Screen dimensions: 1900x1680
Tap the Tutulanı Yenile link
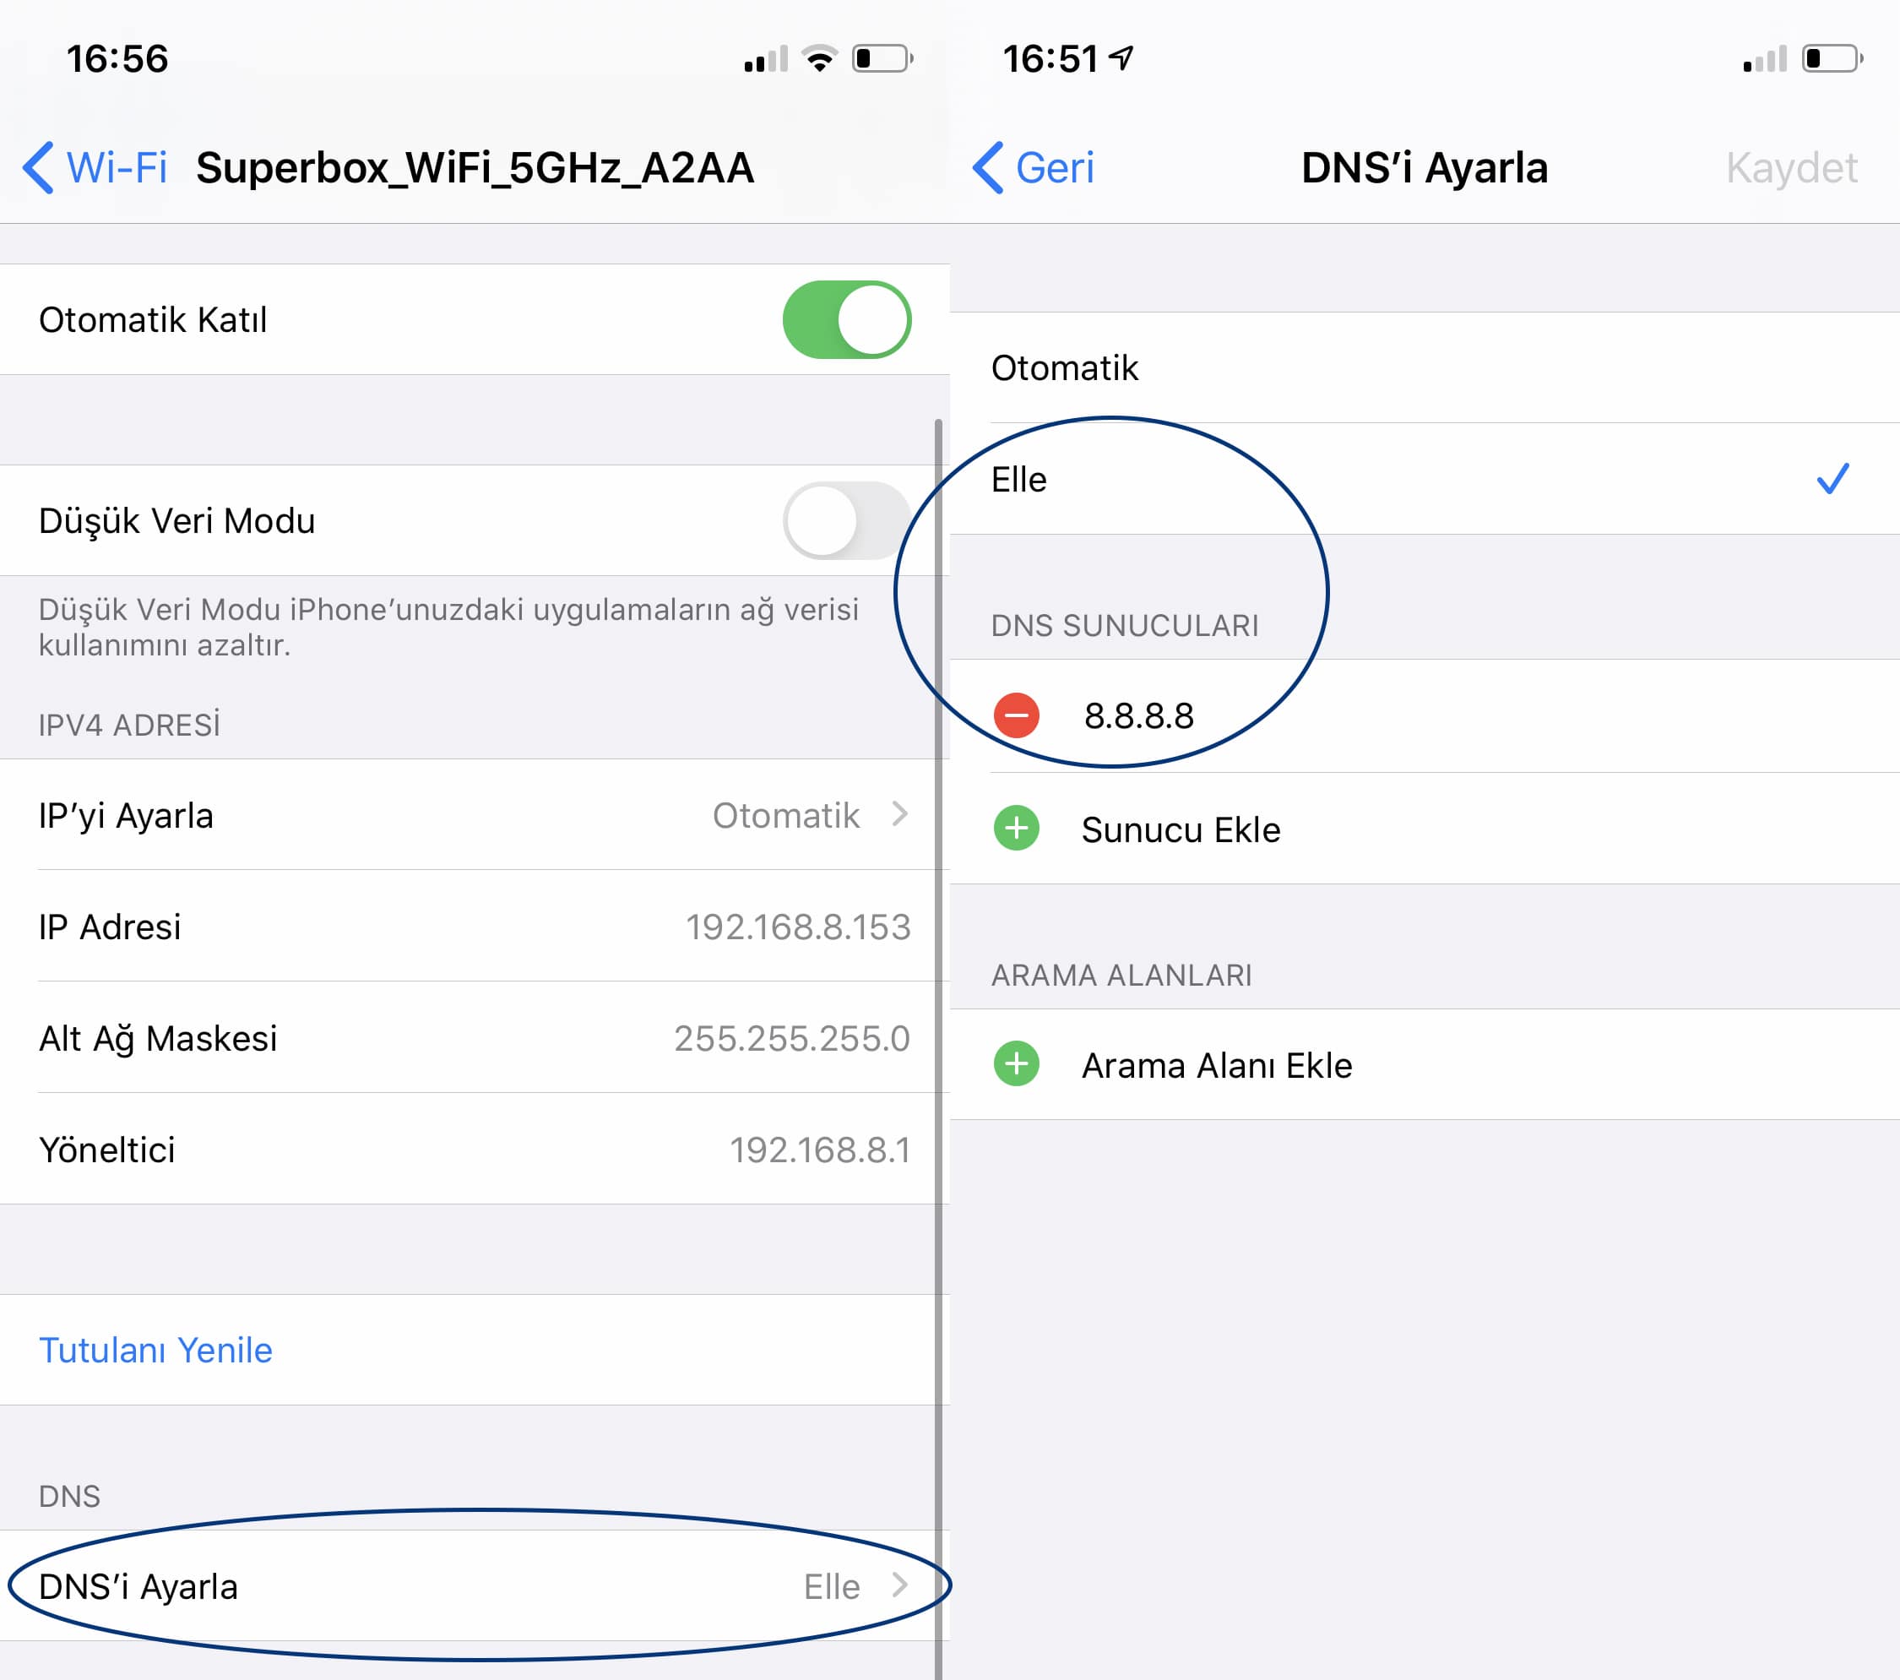click(155, 1350)
